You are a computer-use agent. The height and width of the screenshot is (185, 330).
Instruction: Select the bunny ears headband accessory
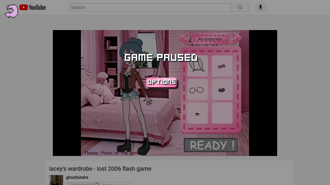[x=197, y=66]
